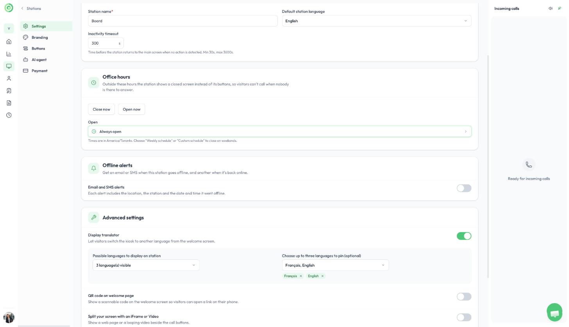Remove the Français pinned language tag
This screenshot has height=327, width=569.
pyautogui.click(x=301, y=276)
